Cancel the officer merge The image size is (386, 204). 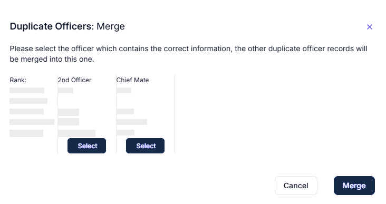(x=296, y=186)
